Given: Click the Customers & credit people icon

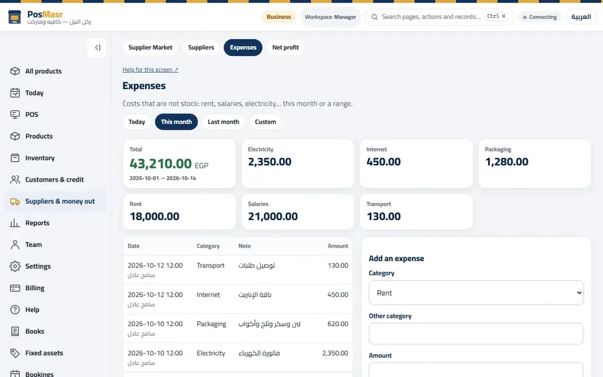Looking at the screenshot, I should click(15, 180).
